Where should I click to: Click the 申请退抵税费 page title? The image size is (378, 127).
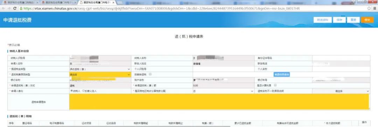(x=17, y=20)
